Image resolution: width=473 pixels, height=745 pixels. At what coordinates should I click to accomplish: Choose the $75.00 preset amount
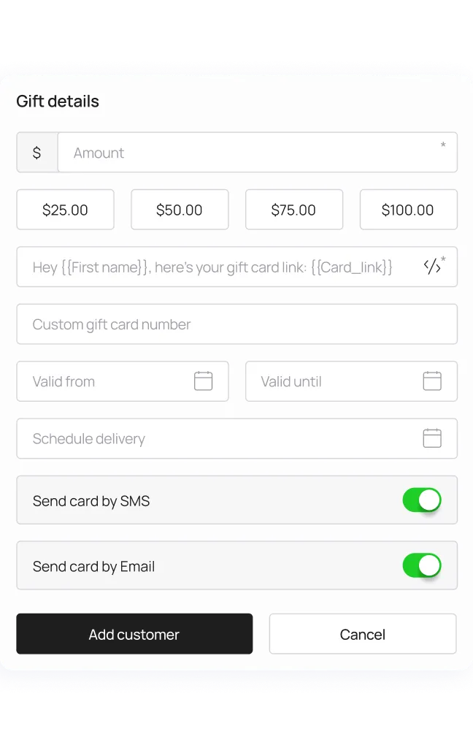pyautogui.click(x=294, y=210)
